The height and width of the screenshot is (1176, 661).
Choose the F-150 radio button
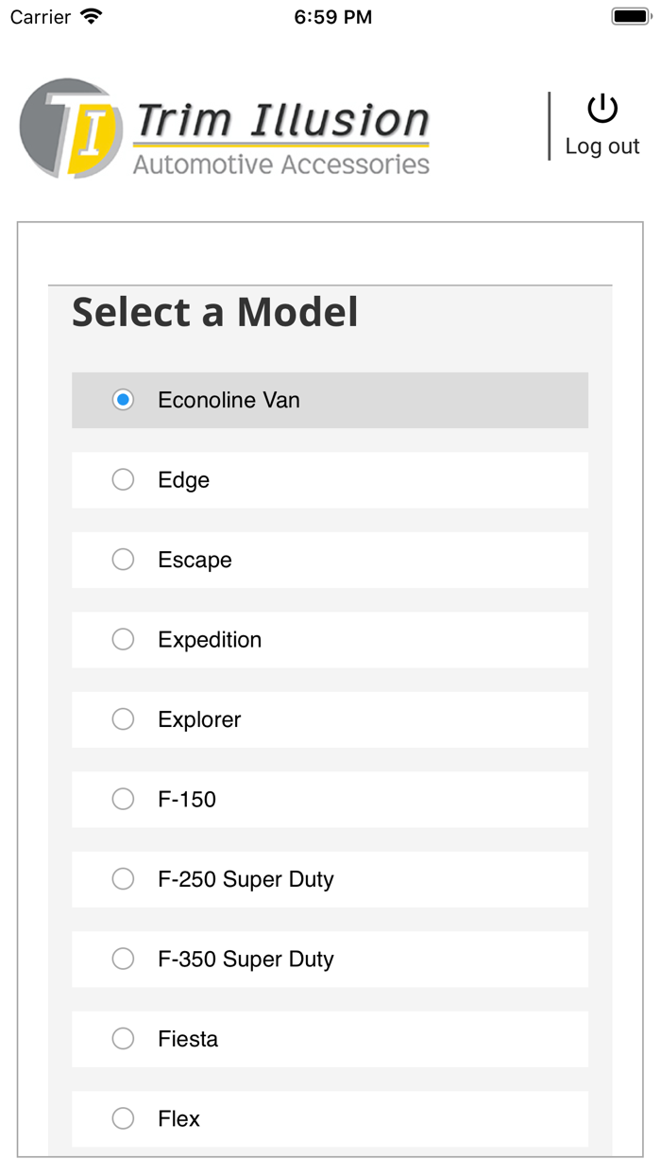(123, 800)
